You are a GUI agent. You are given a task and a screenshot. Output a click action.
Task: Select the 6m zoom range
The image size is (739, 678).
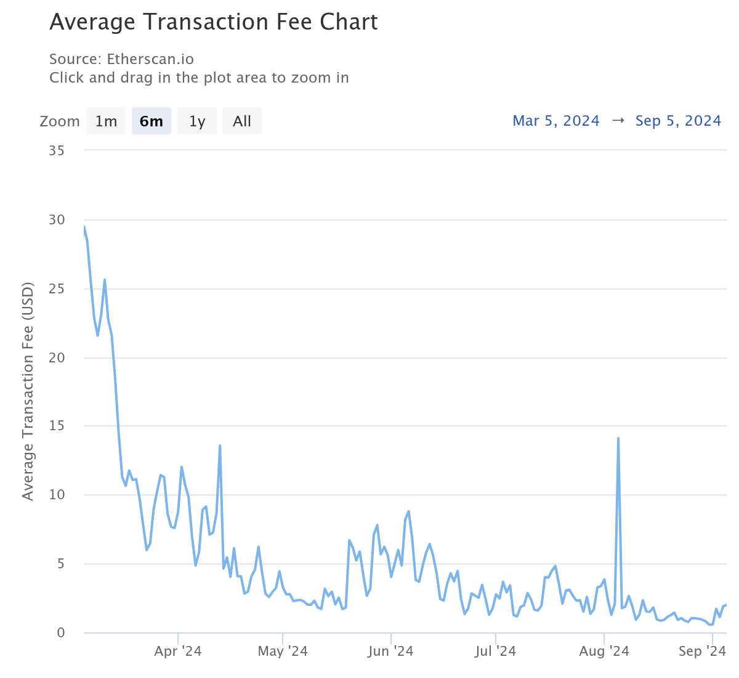[151, 121]
